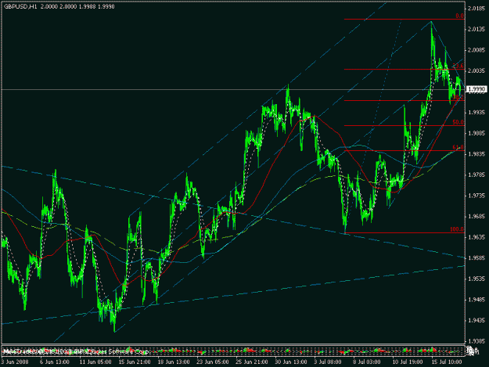489x367 pixels.
Task: Click the 11 Jun 05:00 time label
Action: pyautogui.click(x=95, y=362)
